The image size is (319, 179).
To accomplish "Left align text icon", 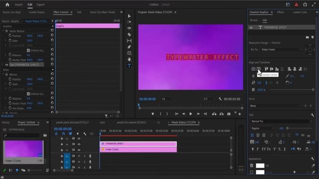I will (x=252, y=135).
